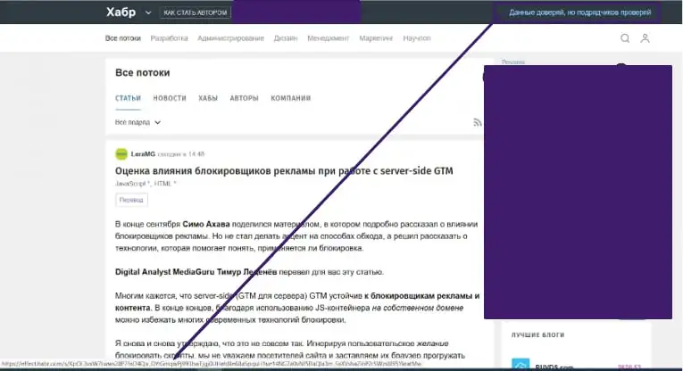
Task: Click 'Все потоки' page heading
Action: [143, 72]
